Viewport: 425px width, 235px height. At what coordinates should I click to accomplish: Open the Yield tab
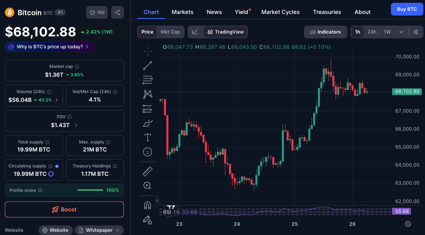coord(241,12)
